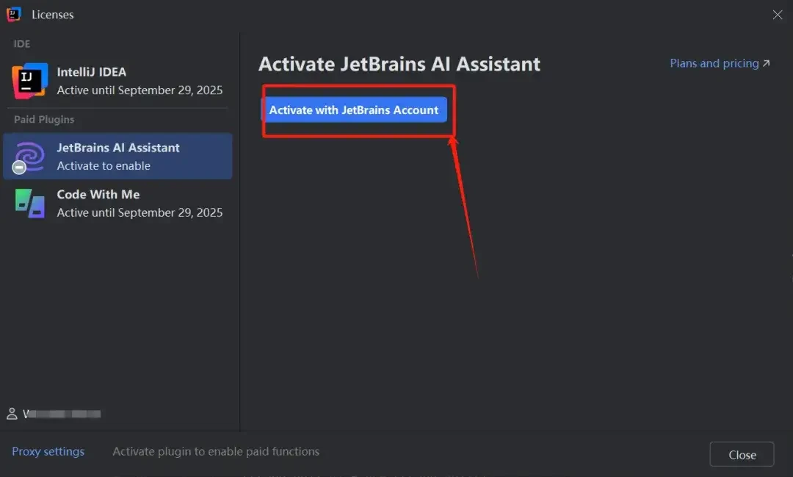Click the 'Activate plugin to enable paid functions' text
793x477 pixels.
coord(216,451)
